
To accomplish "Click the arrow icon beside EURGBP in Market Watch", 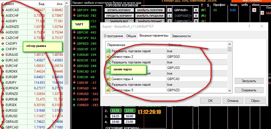I will (x=3, y=77).
